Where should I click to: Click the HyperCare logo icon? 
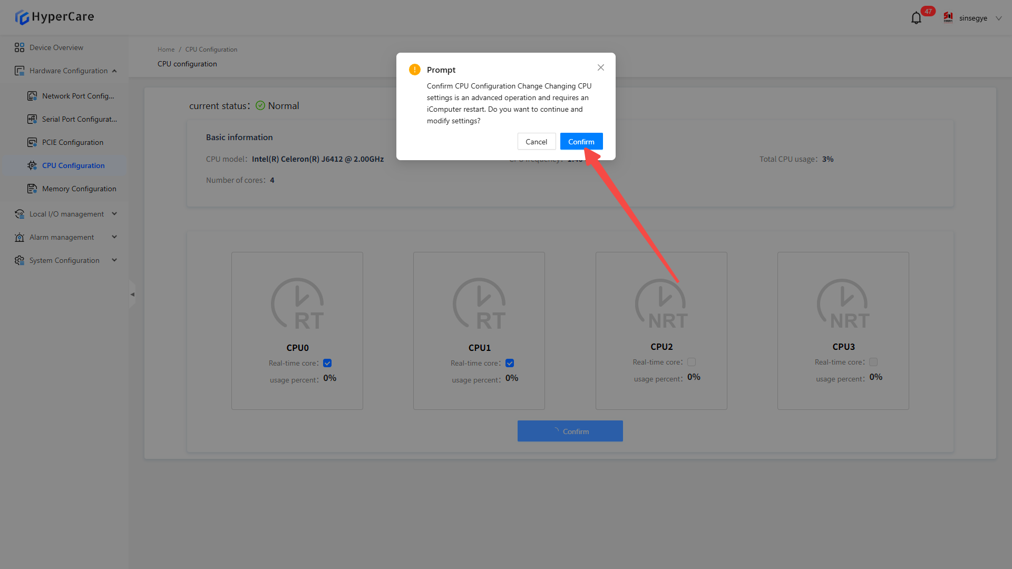click(22, 17)
